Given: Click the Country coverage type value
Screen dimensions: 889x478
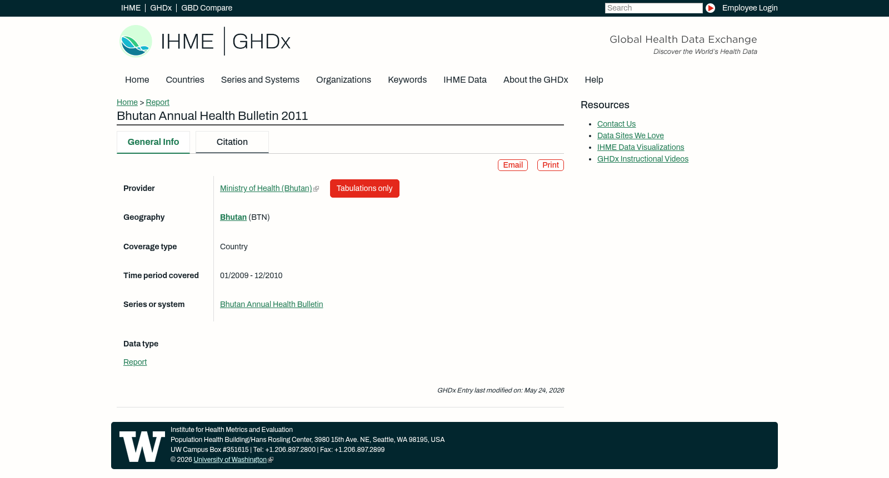Looking at the screenshot, I should click(234, 247).
